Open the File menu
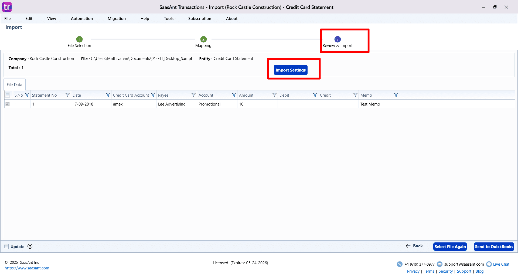Image resolution: width=518 pixels, height=274 pixels. tap(8, 19)
